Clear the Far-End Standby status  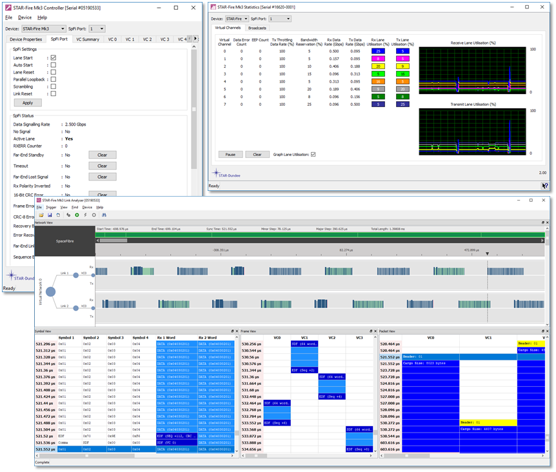[x=103, y=155]
